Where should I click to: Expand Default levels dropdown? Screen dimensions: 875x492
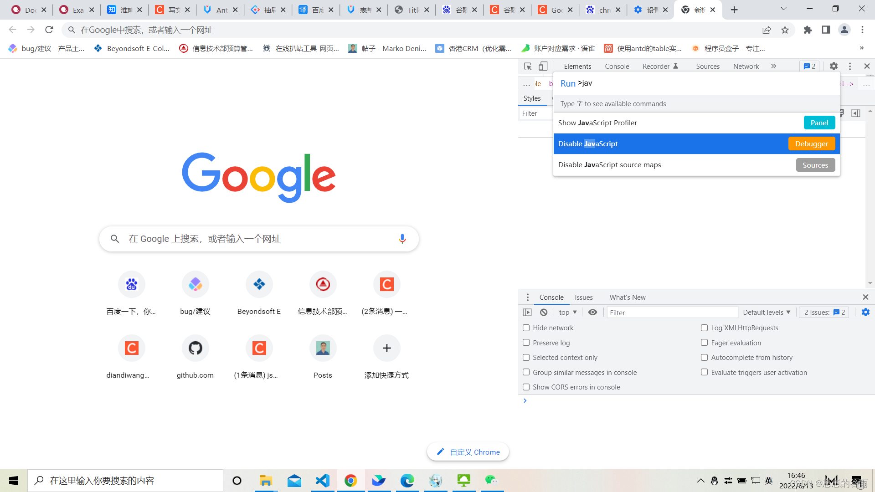(767, 313)
